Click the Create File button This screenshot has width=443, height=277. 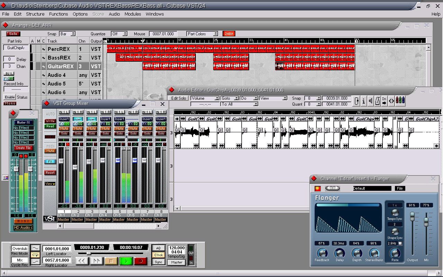coord(24,148)
